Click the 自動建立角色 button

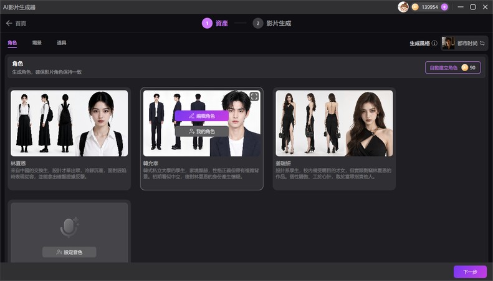tap(452, 67)
